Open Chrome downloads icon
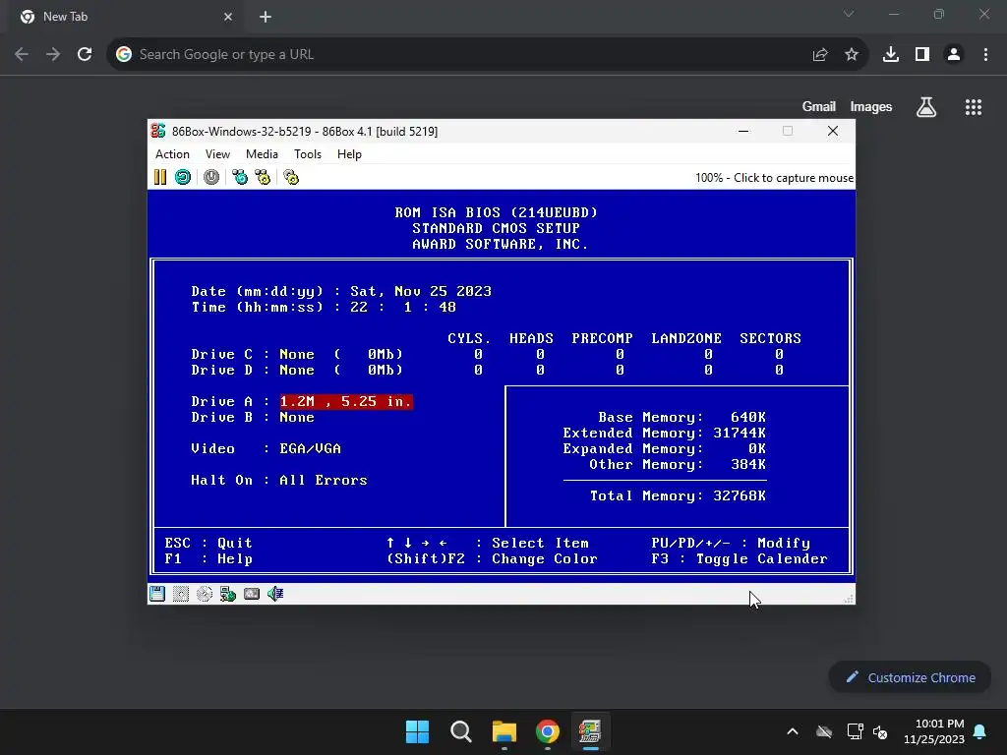 (x=891, y=55)
